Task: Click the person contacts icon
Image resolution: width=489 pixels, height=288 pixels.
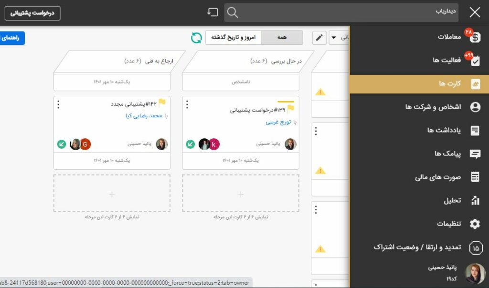Action: (x=475, y=107)
